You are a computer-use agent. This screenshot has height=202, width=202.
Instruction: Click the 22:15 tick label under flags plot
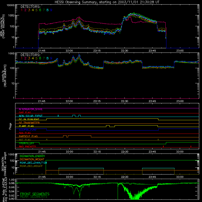97,152
